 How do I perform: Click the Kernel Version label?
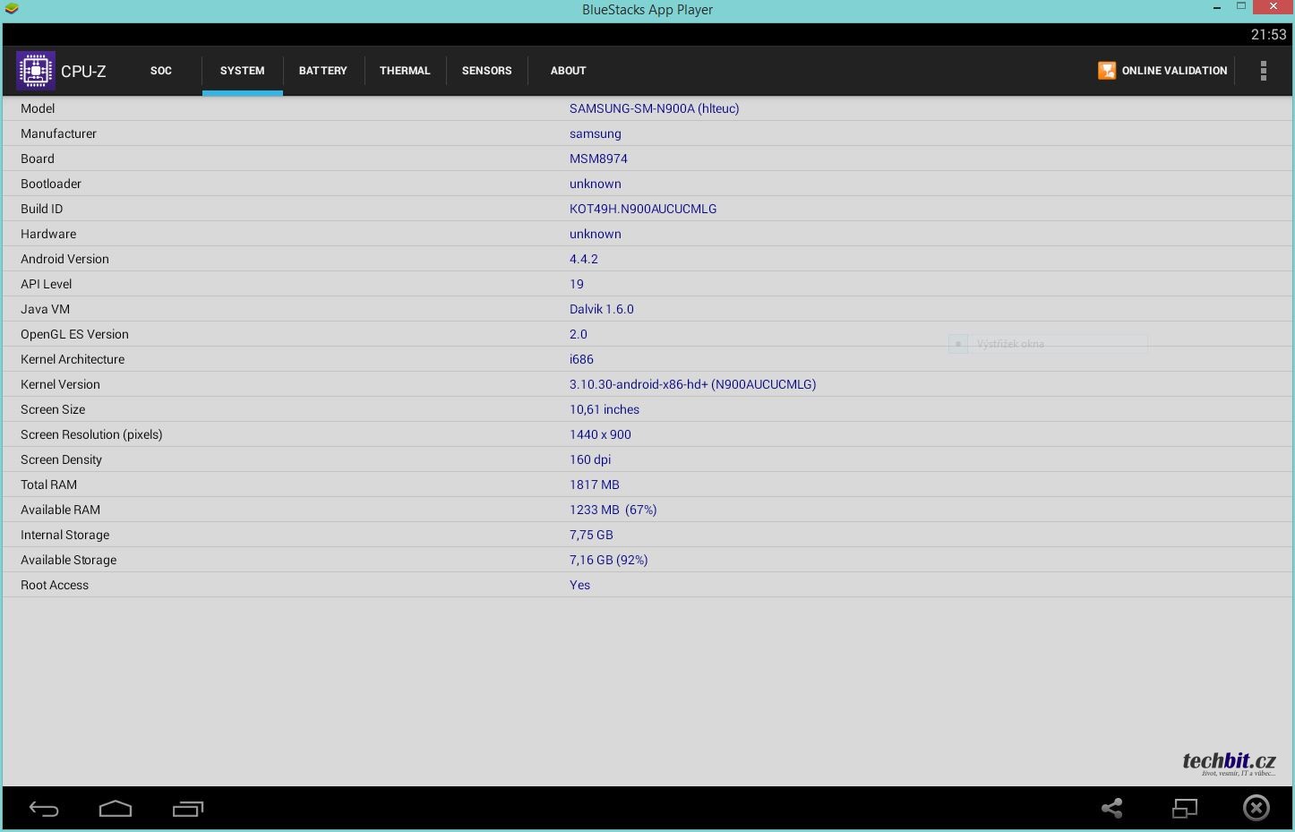60,384
